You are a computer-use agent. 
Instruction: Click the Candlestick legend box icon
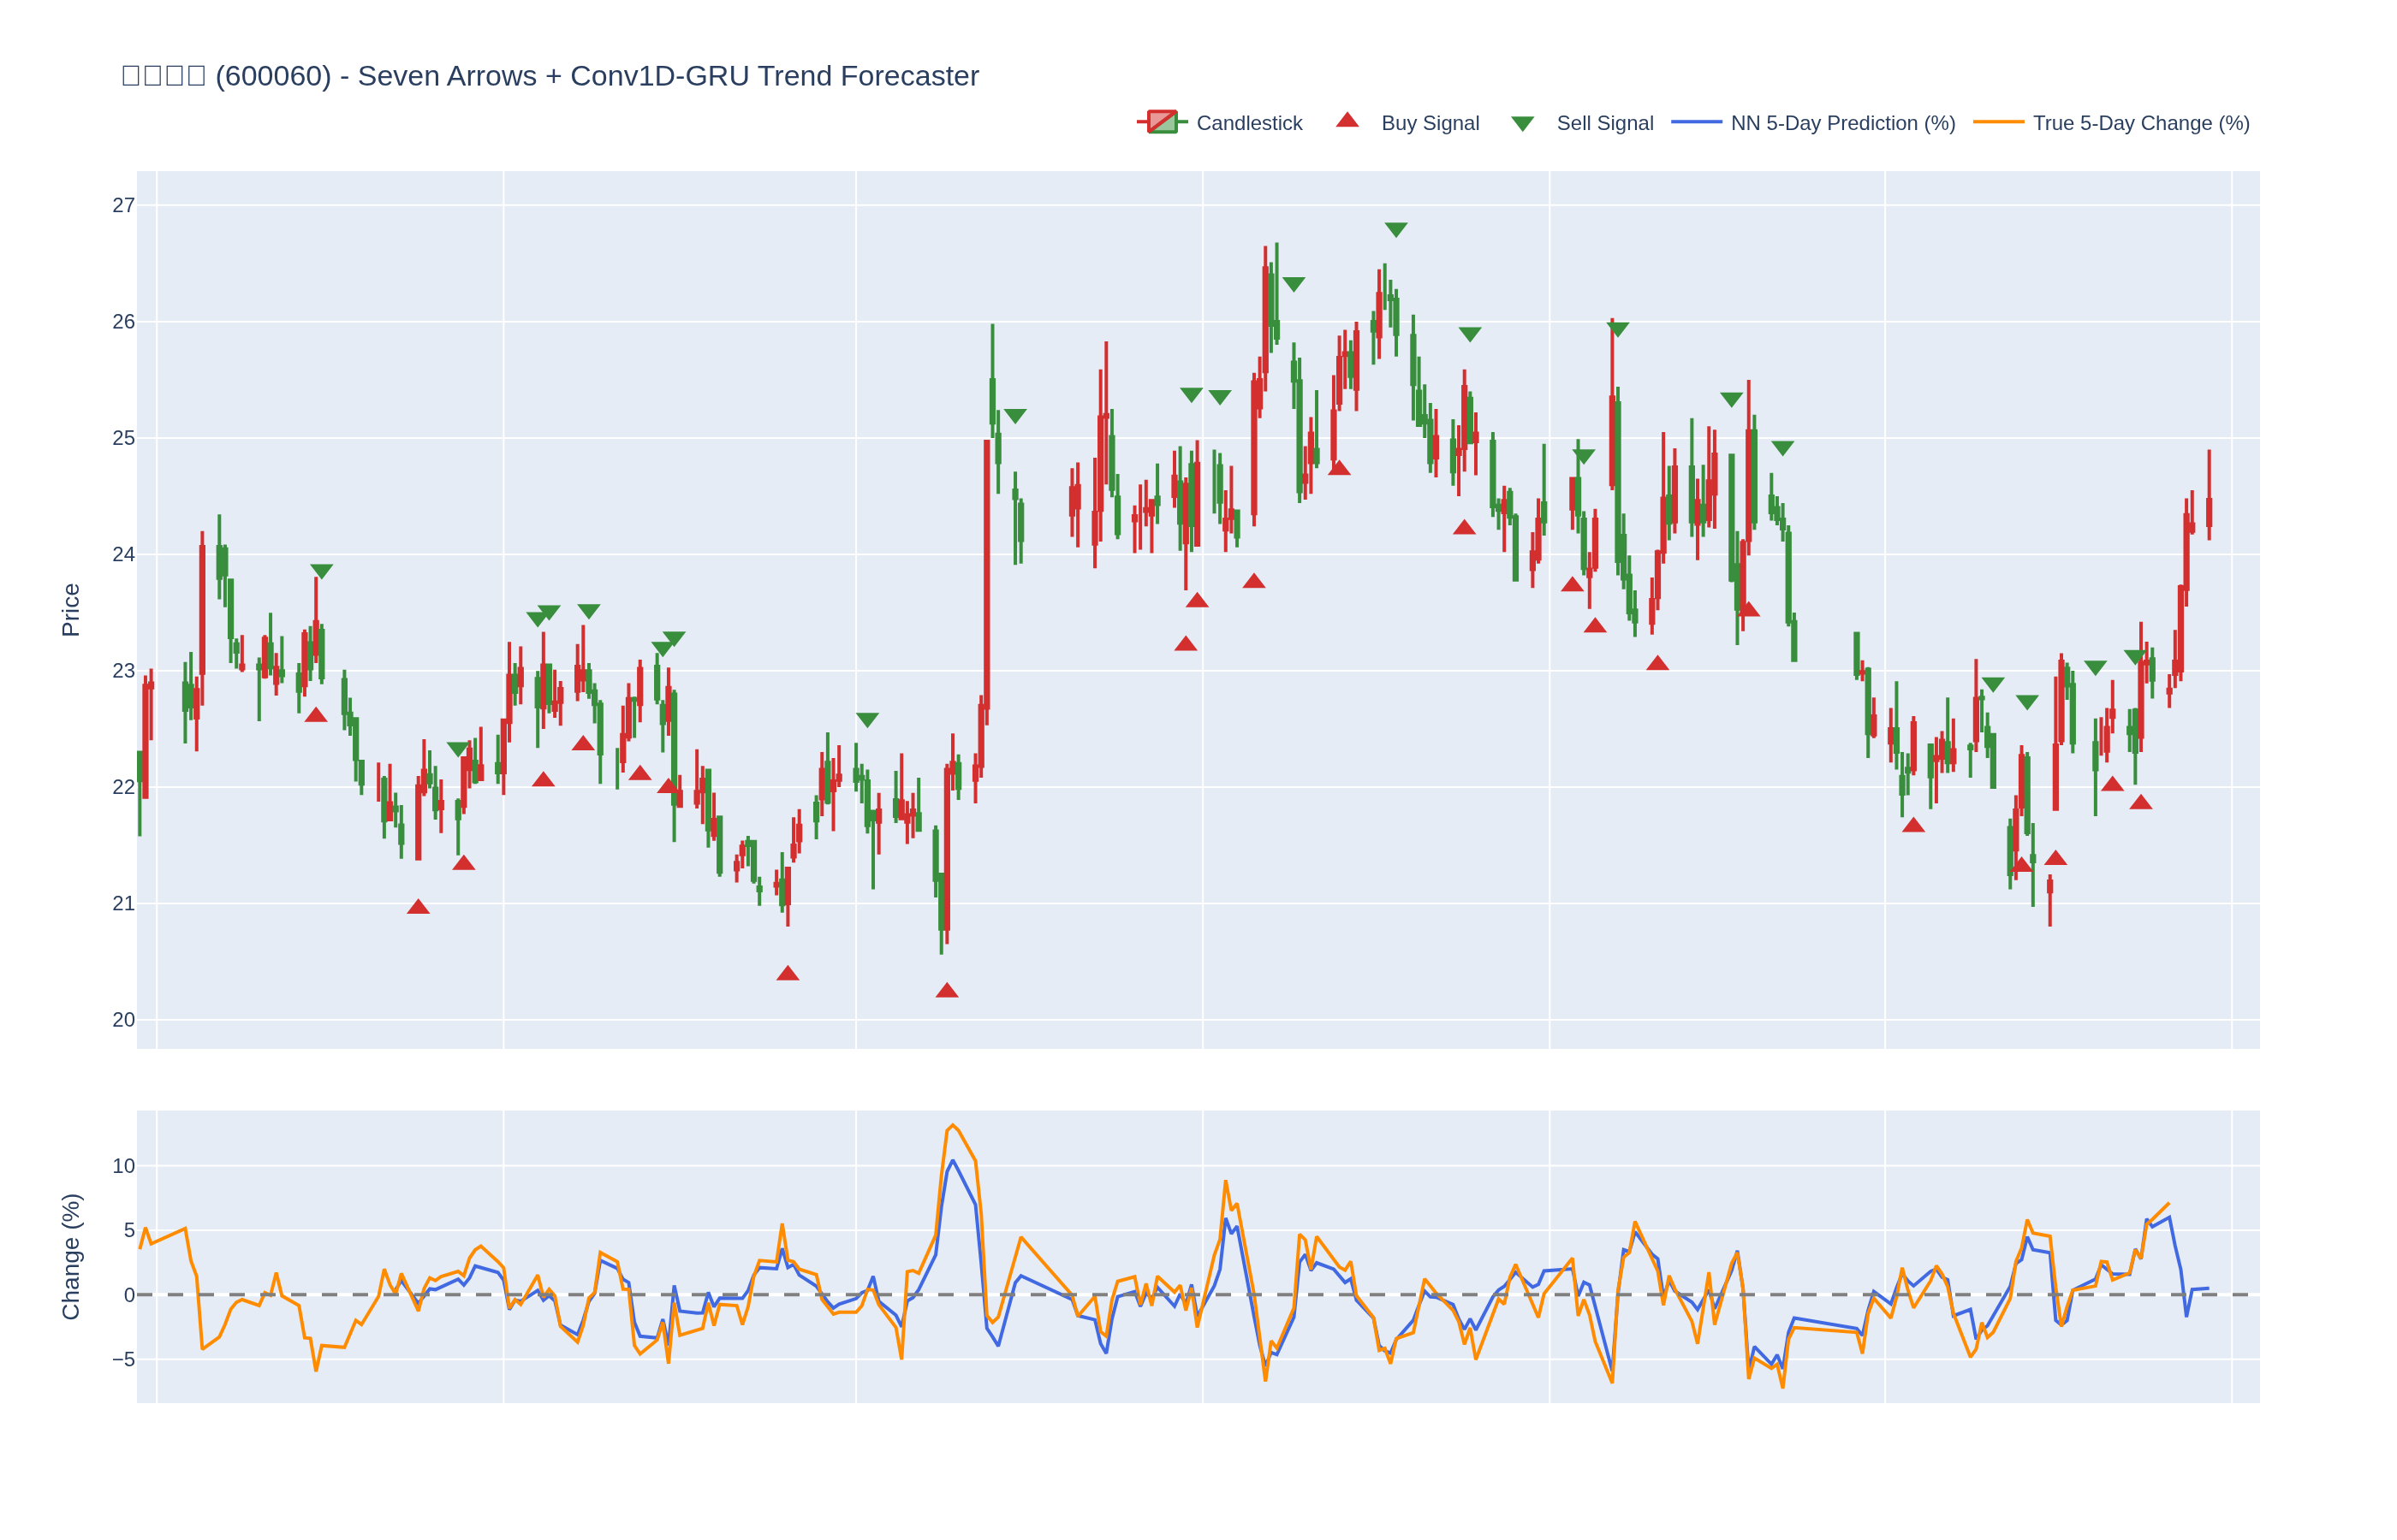[1162, 122]
